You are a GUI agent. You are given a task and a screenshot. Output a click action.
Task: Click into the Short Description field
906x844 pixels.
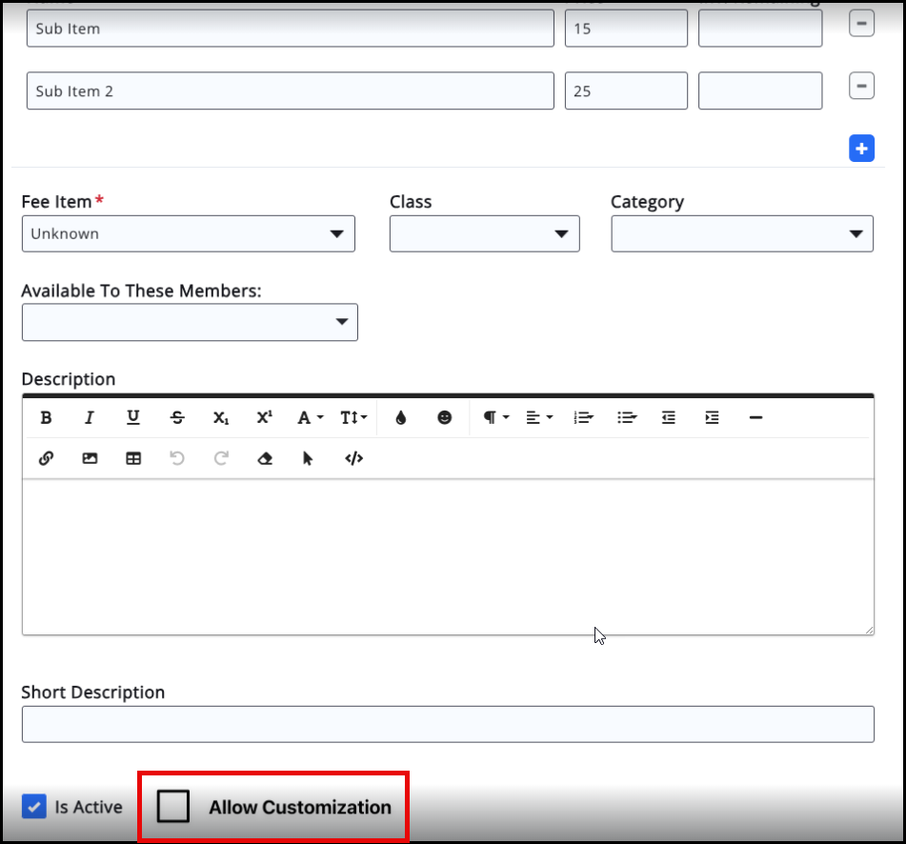pyautogui.click(x=447, y=724)
